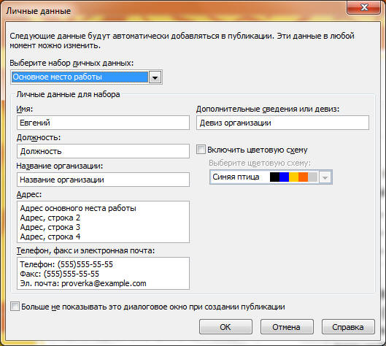Open help with the Справка button

(x=348, y=327)
